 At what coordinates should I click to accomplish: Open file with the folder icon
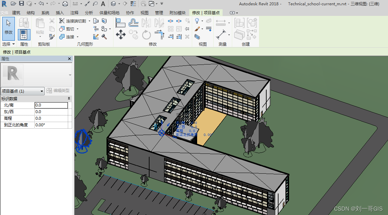coord(13,3)
